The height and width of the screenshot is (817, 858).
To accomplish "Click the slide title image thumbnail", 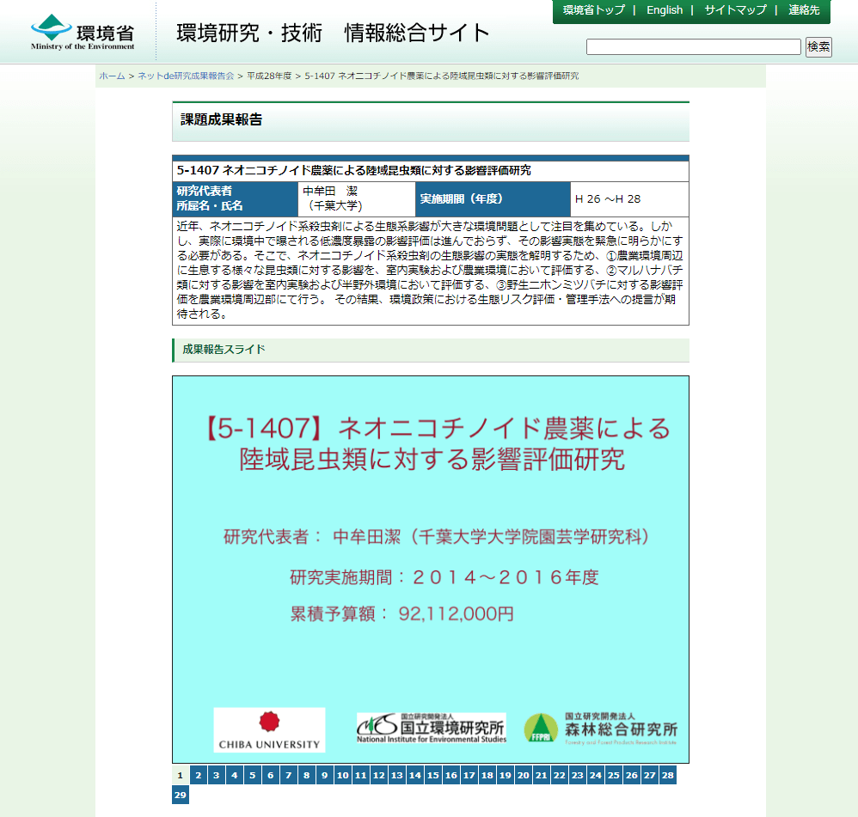I will [x=430, y=569].
